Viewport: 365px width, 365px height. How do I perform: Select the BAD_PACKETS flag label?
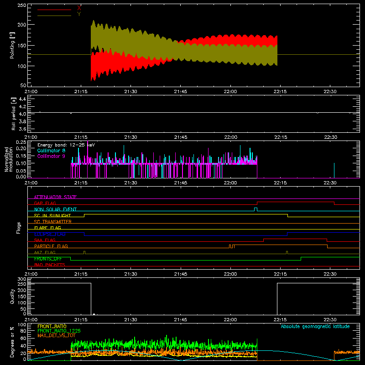click(x=50, y=265)
